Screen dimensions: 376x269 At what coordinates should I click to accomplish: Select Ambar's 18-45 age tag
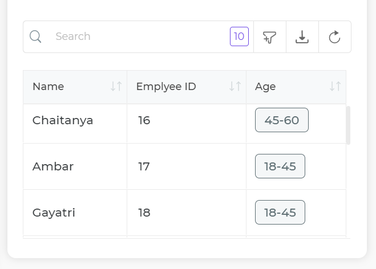[x=280, y=166]
